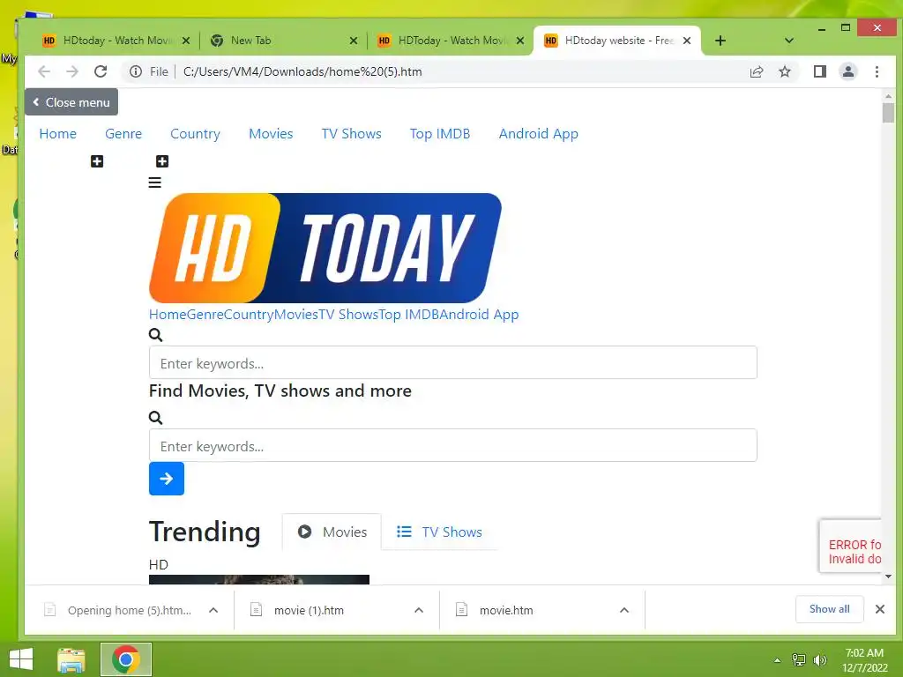Focus the second Enter keywords field

click(x=452, y=445)
